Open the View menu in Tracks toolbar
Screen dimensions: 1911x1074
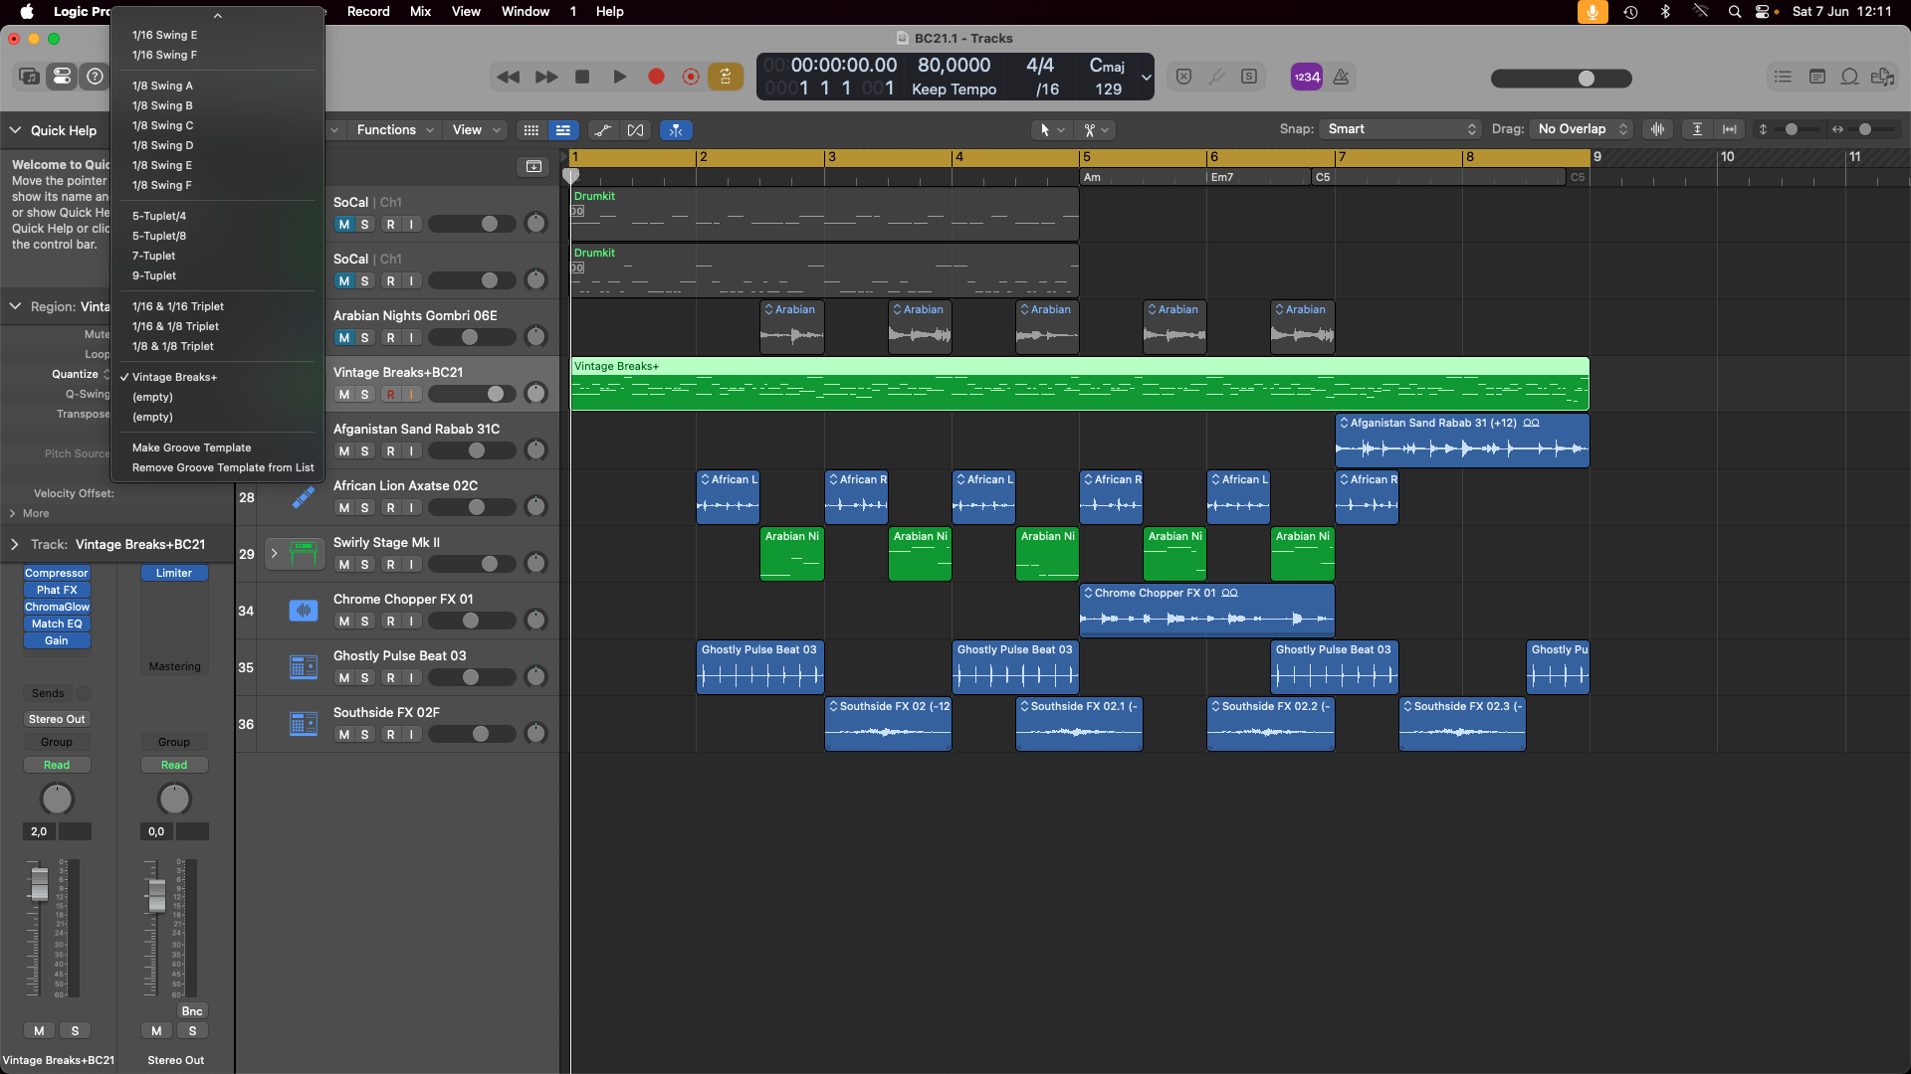pos(477,130)
